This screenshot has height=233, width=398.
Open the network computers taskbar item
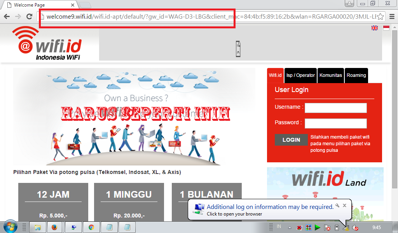73,227
